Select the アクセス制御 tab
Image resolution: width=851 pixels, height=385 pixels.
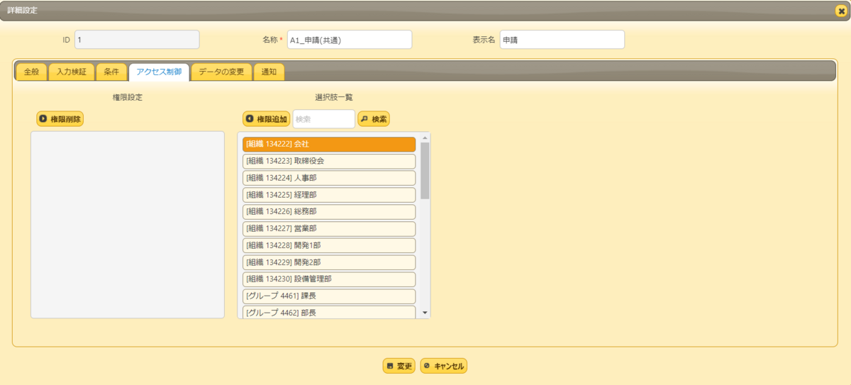click(x=159, y=72)
